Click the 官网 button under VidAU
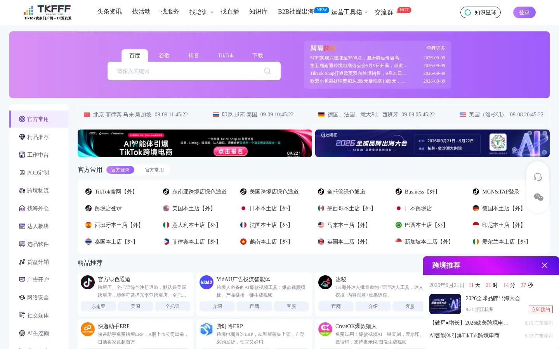This screenshot has height=349, width=559. (254, 306)
